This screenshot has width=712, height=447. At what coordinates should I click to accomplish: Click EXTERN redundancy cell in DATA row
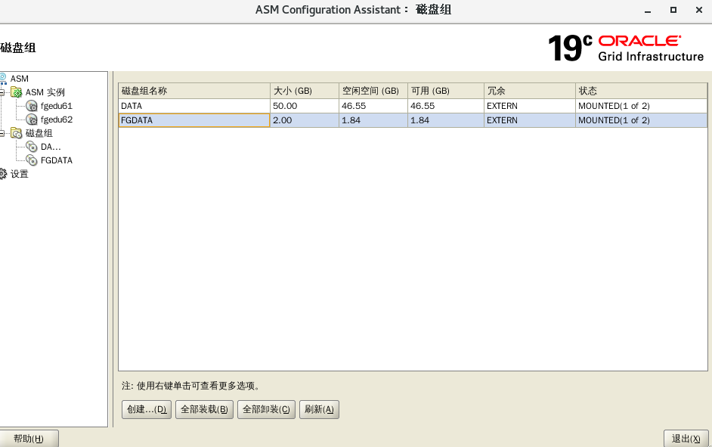tap(530, 106)
